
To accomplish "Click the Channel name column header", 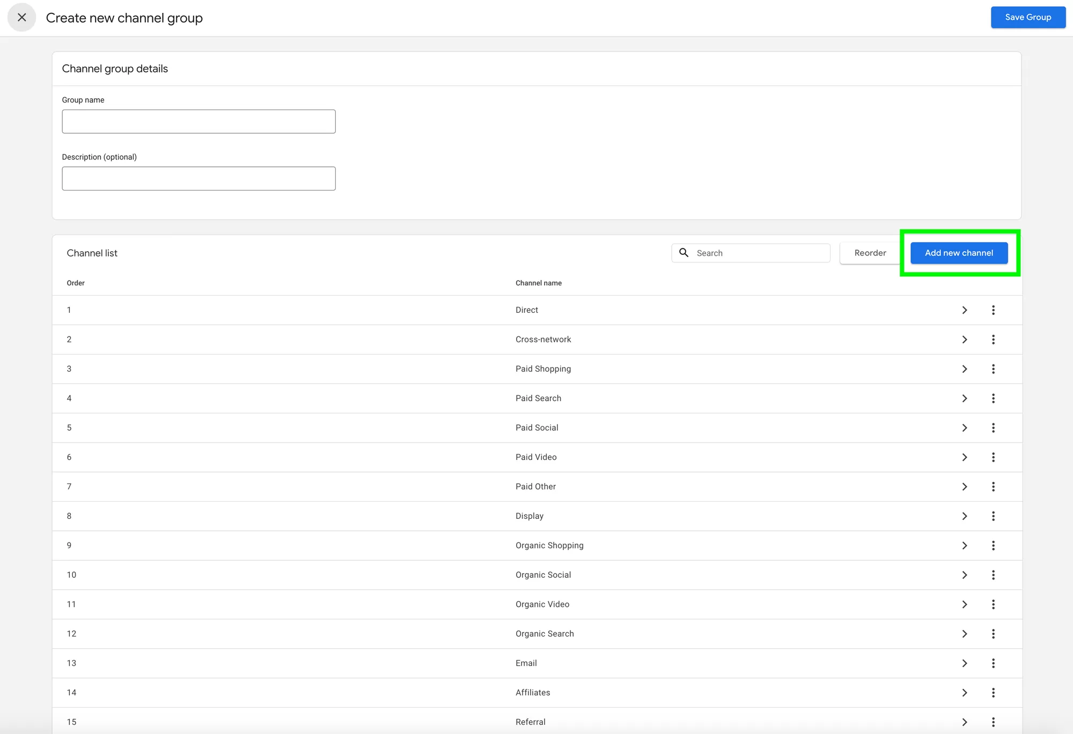I will pos(538,283).
